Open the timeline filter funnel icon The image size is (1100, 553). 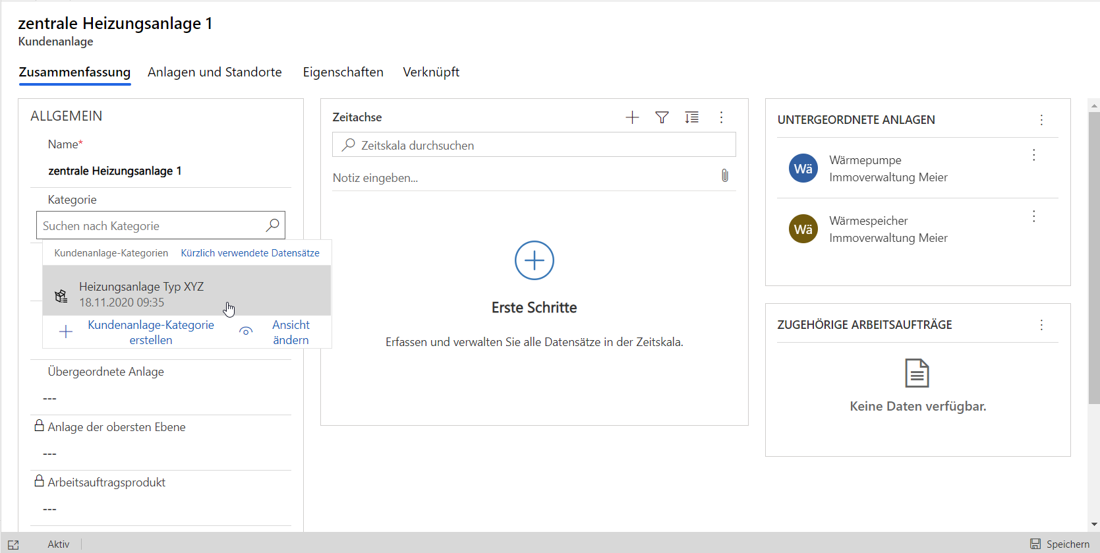pos(662,117)
